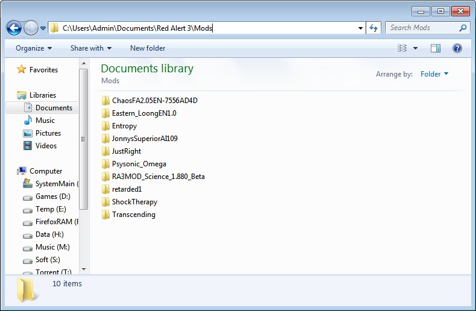Click the Documents library heading
Viewport: 476px width, 311px height.
(x=147, y=69)
